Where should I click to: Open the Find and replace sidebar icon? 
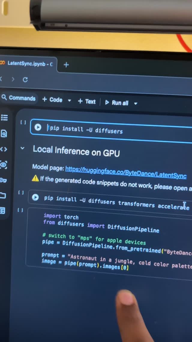(x=4, y=133)
